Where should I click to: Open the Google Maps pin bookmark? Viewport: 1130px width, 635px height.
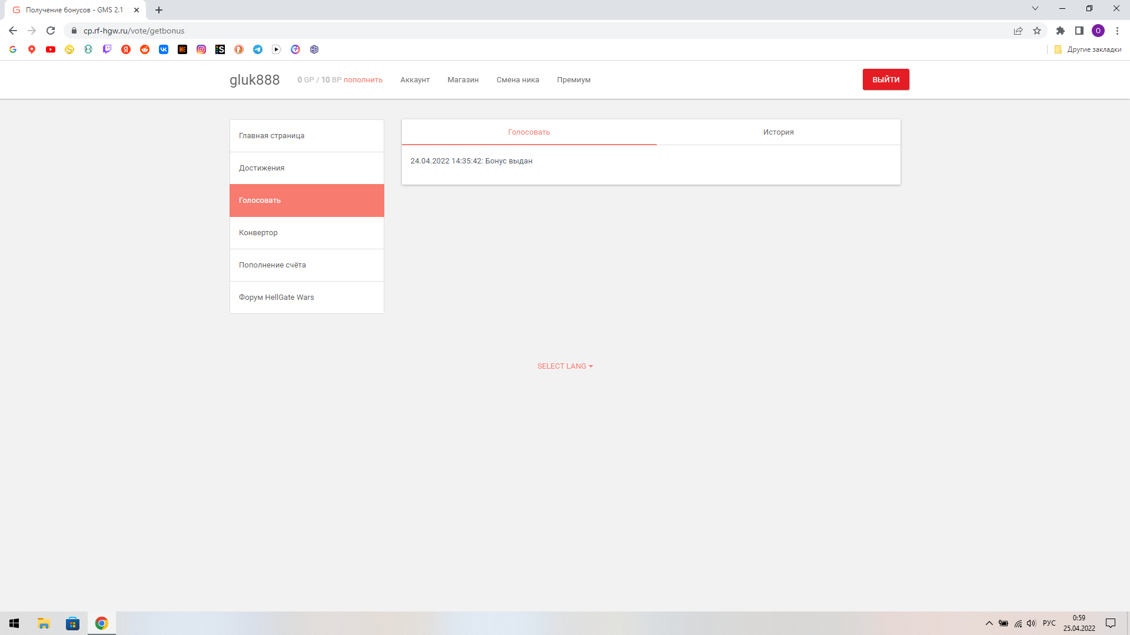pyautogui.click(x=32, y=49)
